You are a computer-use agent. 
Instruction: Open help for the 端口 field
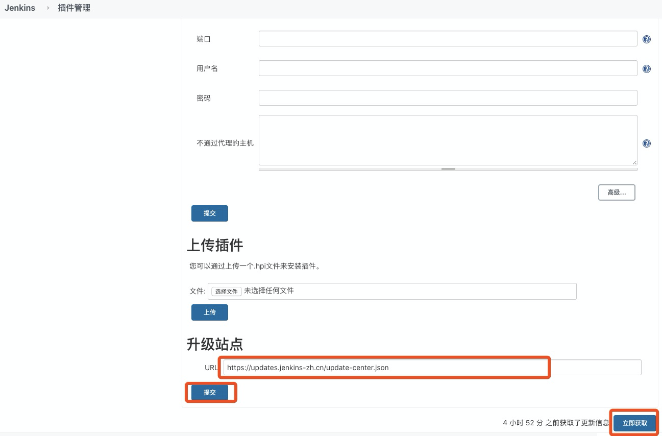(x=646, y=39)
